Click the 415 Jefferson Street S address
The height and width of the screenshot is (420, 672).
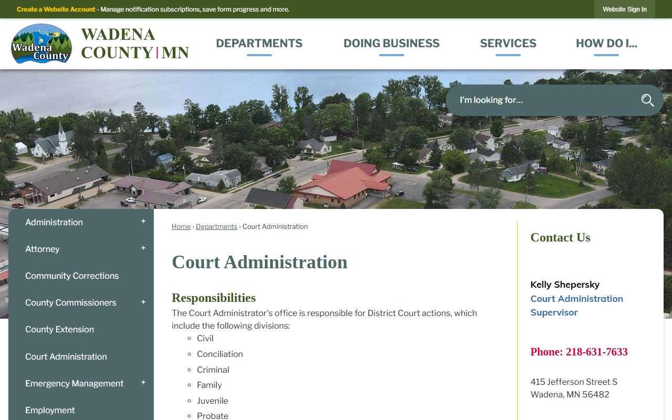(x=574, y=382)
